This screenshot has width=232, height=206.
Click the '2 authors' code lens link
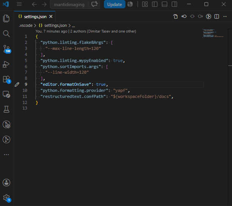(103, 31)
